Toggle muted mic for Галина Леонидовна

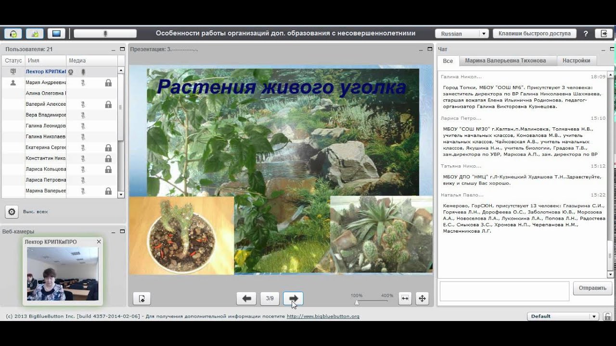click(83, 126)
